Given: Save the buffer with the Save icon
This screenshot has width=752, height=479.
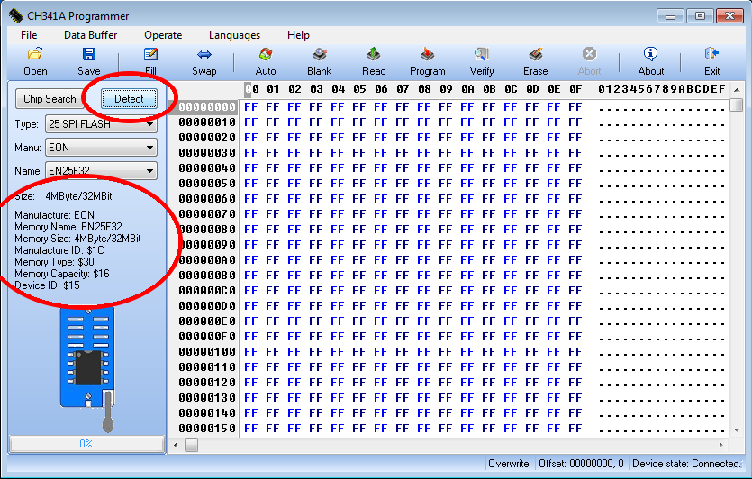Looking at the screenshot, I should (x=89, y=54).
